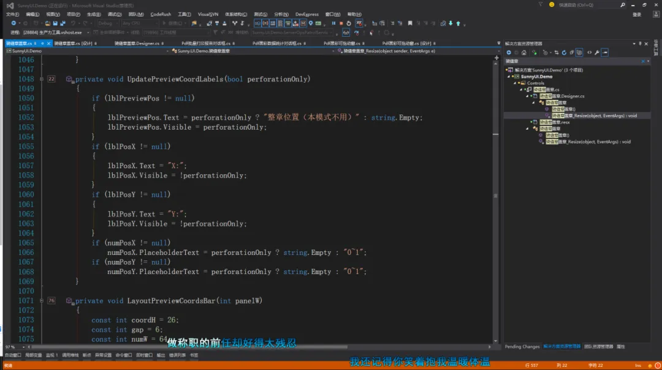Open the 调用堆栈 bottom window tab
This screenshot has width=662, height=370.
pyautogui.click(x=70, y=355)
